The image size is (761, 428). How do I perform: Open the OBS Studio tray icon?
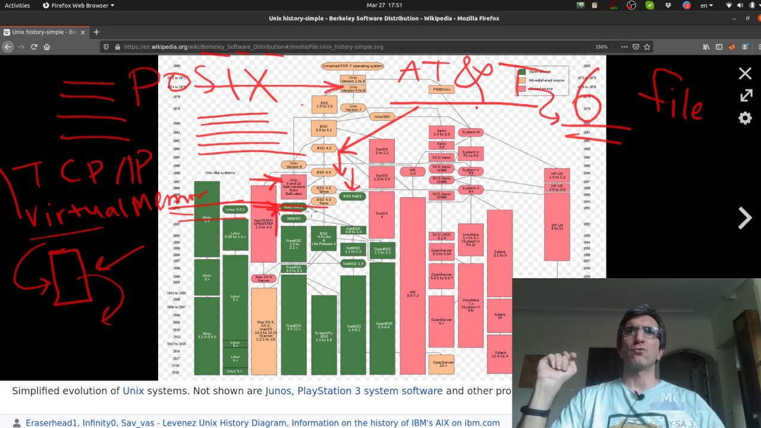coord(631,5)
